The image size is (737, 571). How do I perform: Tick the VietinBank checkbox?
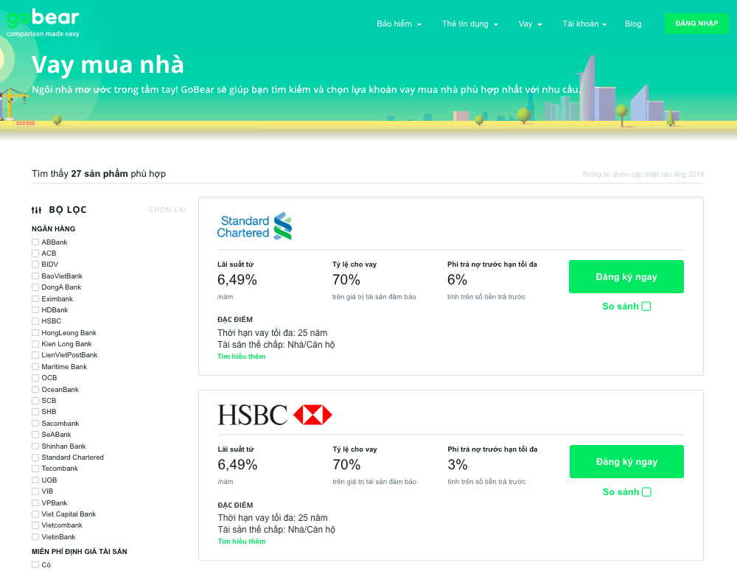coord(35,536)
